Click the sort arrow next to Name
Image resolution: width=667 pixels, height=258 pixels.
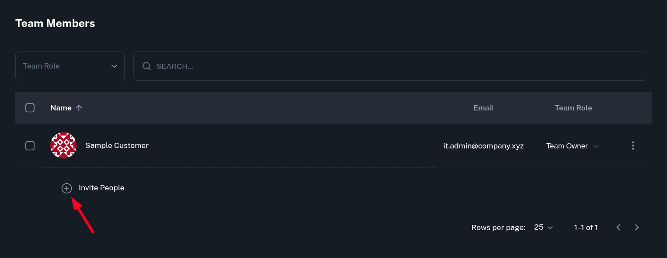pos(79,108)
